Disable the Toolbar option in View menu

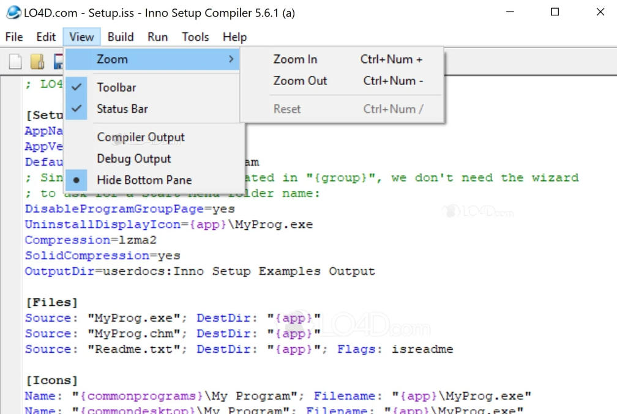[x=116, y=87]
